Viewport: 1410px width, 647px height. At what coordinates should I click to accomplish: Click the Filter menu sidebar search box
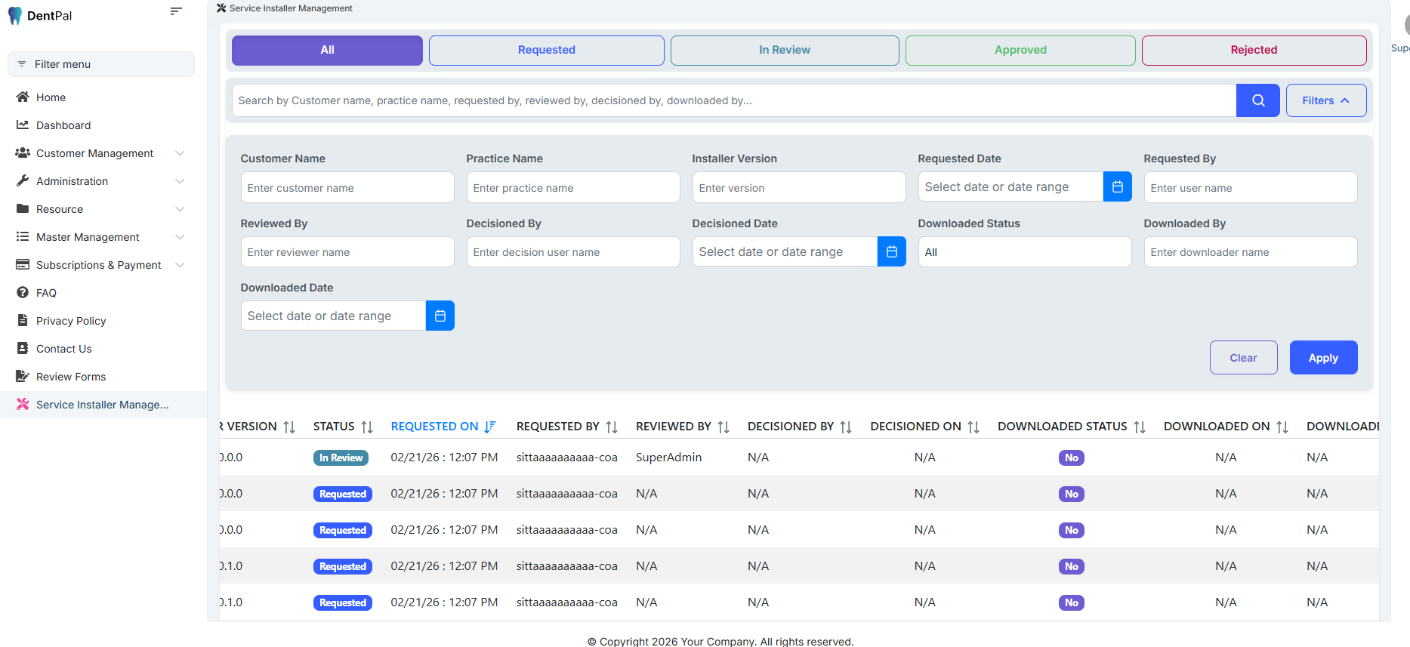pos(101,64)
